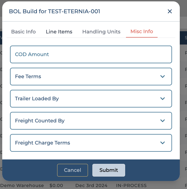Click the Demo Warehouse cell behind the dialog
The width and height of the screenshot is (187, 189).
[x=22, y=186]
